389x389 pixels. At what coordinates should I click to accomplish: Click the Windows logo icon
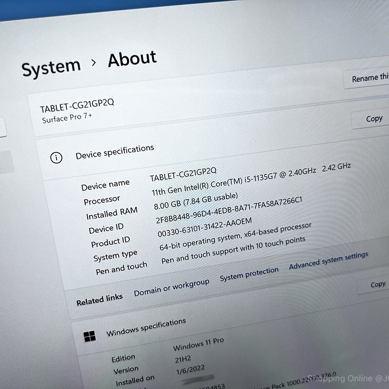89,336
